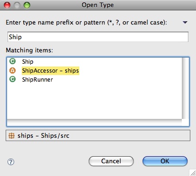Click the gray minimize window button
Screen dimensions: 196x176
[x=17, y=5]
